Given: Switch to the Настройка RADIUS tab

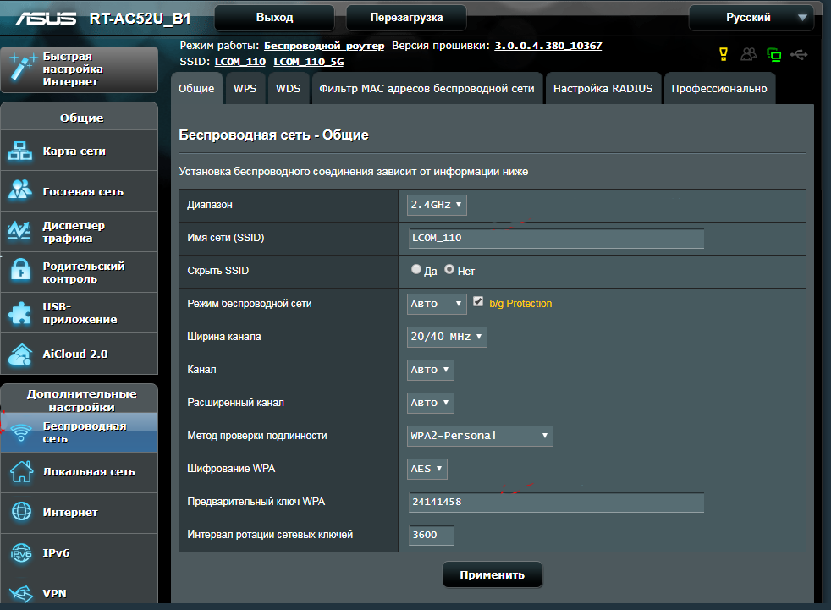Looking at the screenshot, I should (x=603, y=89).
